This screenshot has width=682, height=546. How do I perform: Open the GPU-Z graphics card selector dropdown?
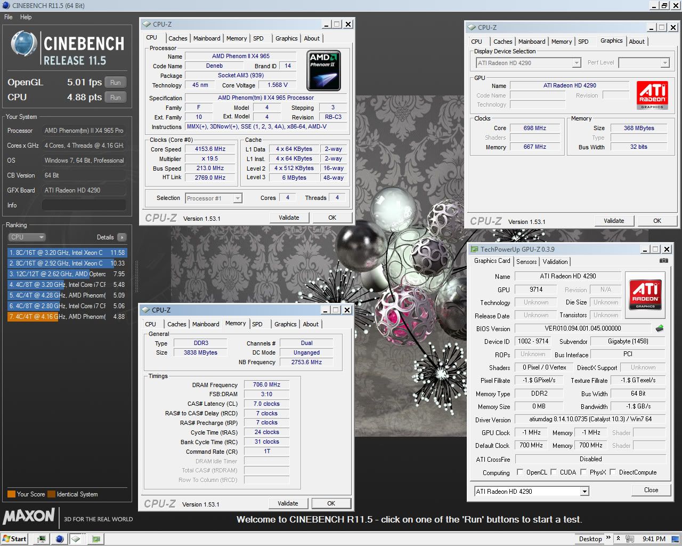[x=584, y=492]
